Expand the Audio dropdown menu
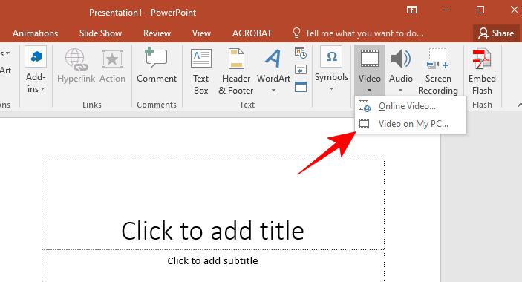Viewport: 522px width, 282px height. (x=400, y=90)
